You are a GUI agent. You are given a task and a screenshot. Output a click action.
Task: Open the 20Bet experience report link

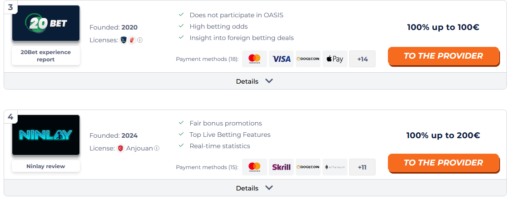(46, 56)
